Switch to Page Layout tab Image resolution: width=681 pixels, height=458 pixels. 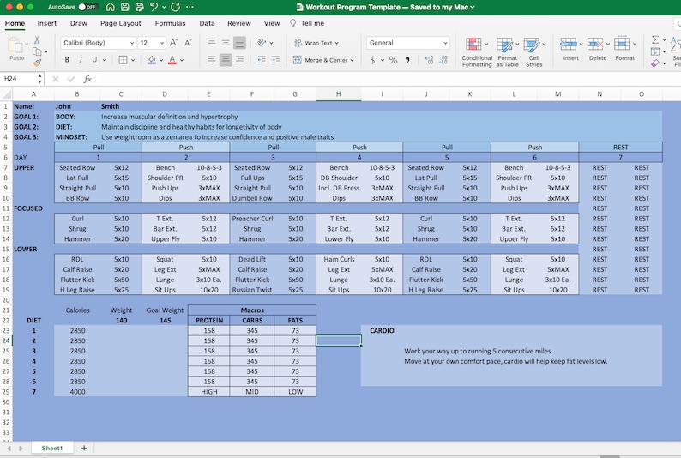point(120,23)
